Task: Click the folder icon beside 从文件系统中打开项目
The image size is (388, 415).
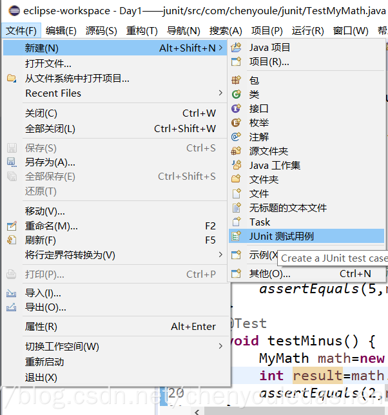Action: coord(12,79)
